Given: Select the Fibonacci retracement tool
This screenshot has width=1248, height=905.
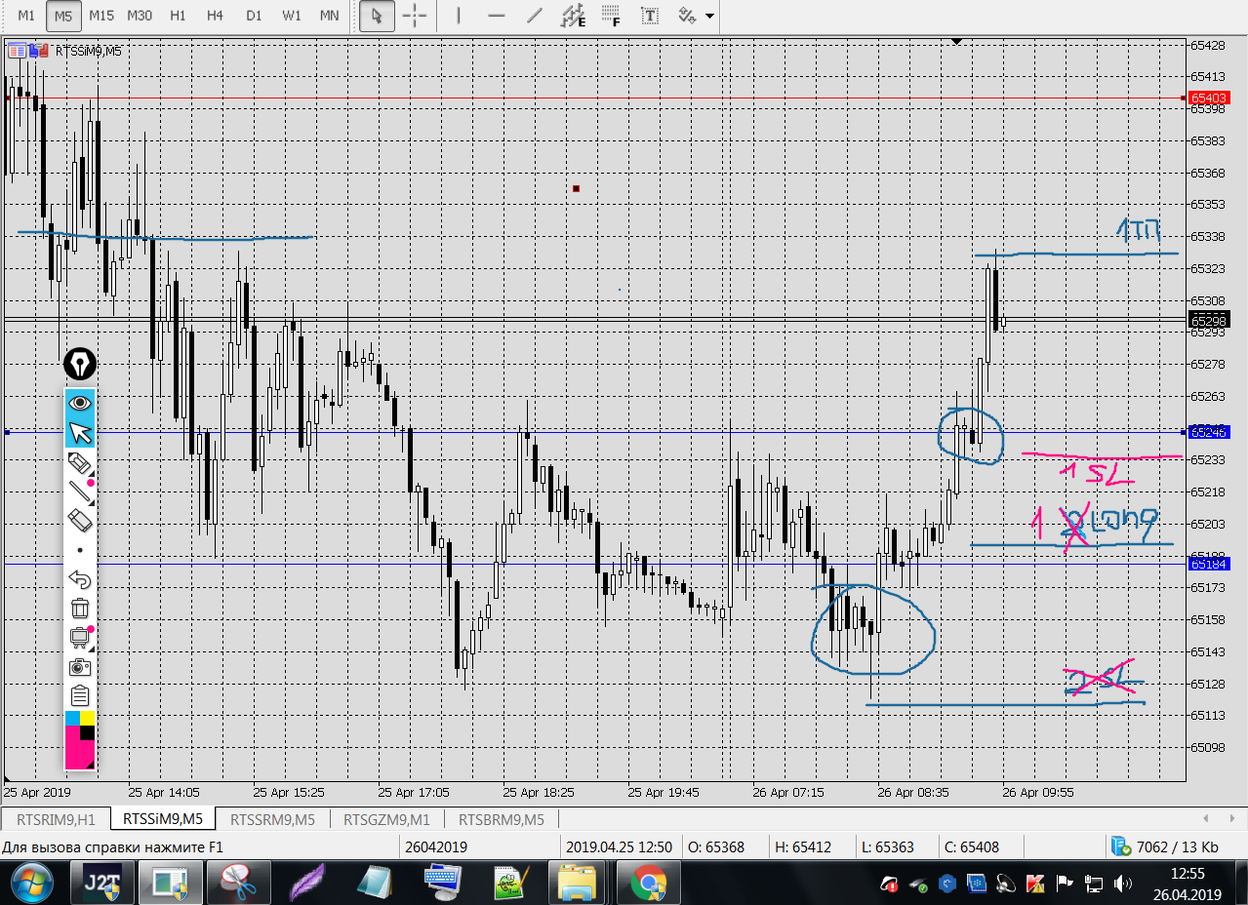Looking at the screenshot, I should pos(611,16).
